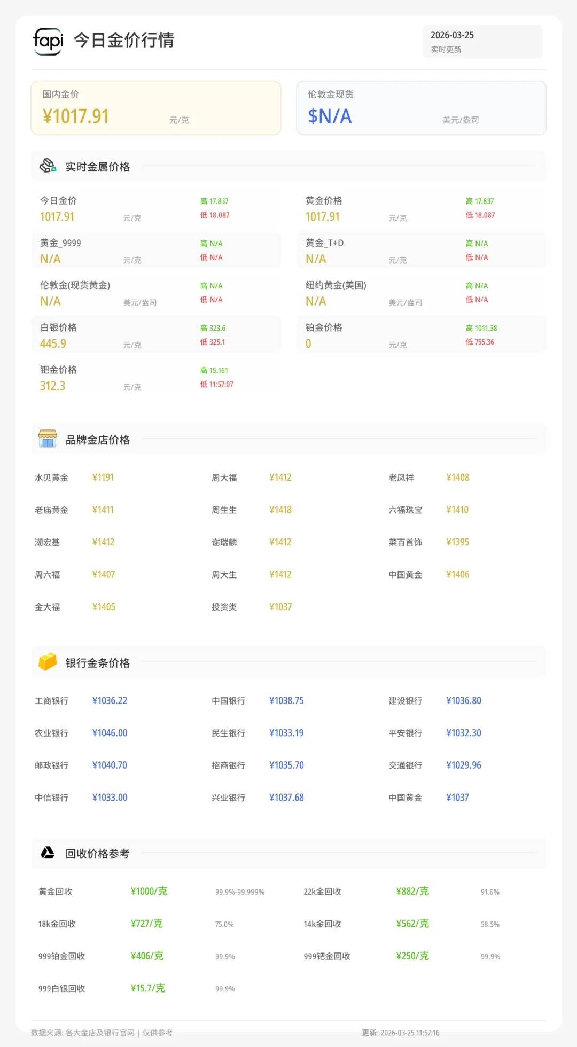Viewport: 577px width, 1047px height.
Task: Click the 工商银行 ¥1036.22 price
Action: [x=110, y=701]
